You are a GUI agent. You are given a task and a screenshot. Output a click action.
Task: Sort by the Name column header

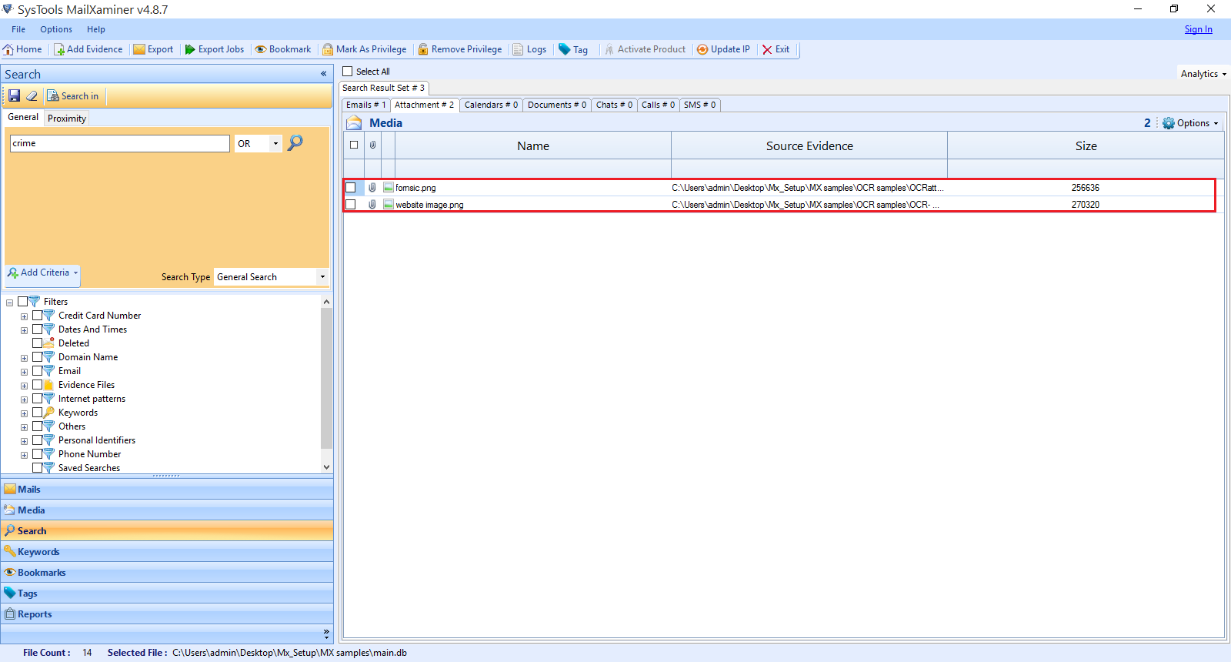point(533,145)
